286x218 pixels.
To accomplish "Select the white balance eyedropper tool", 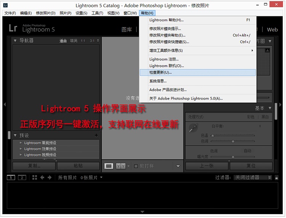I will [193, 128].
